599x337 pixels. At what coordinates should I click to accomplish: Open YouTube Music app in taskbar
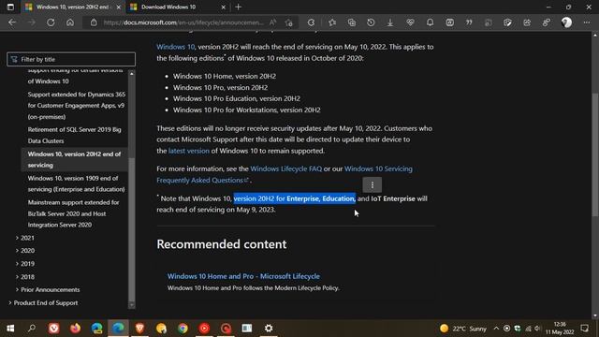pos(204,329)
